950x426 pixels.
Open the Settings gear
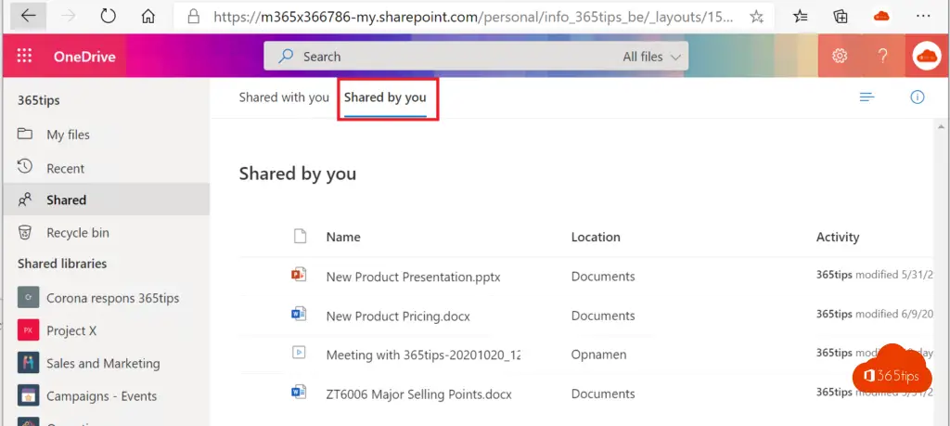[x=839, y=57]
